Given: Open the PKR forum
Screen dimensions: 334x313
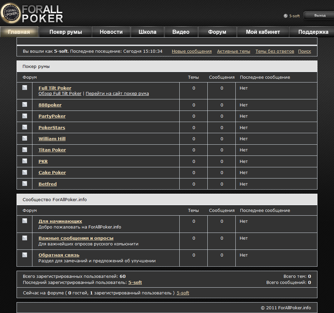Looking at the screenshot, I should click(43, 162).
